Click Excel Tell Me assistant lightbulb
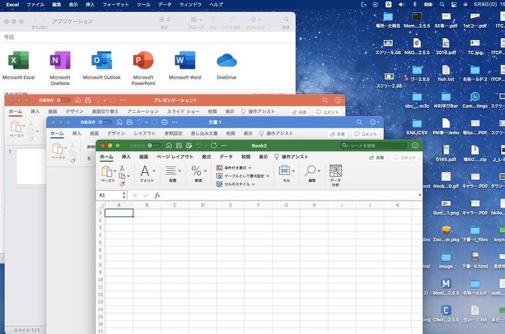The image size is (505, 334). pyautogui.click(x=276, y=157)
